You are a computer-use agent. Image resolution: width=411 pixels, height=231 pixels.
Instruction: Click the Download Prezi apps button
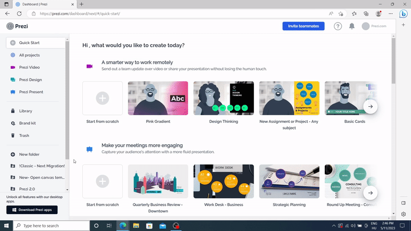coord(32,210)
